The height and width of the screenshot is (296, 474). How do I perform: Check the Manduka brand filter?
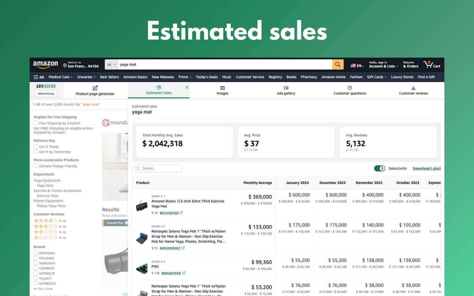(36, 258)
